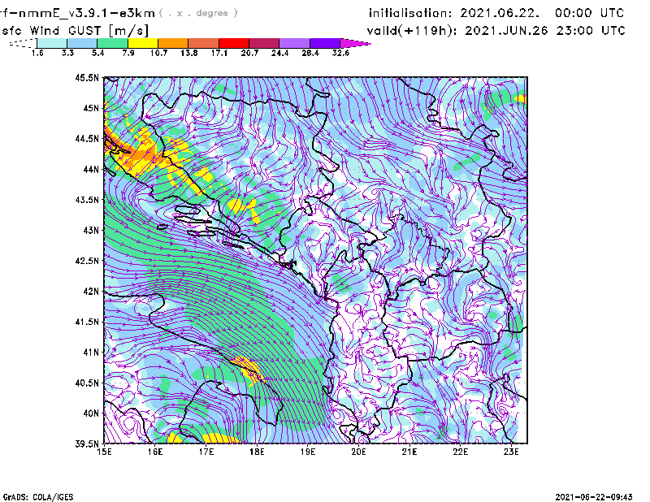Image resolution: width=650 pixels, height=502 pixels.
Task: Click the 'sfc Wind GUST [m/s]' title
Action: (75, 31)
